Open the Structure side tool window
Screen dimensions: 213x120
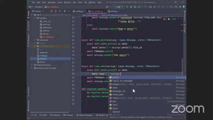[x=28, y=91]
